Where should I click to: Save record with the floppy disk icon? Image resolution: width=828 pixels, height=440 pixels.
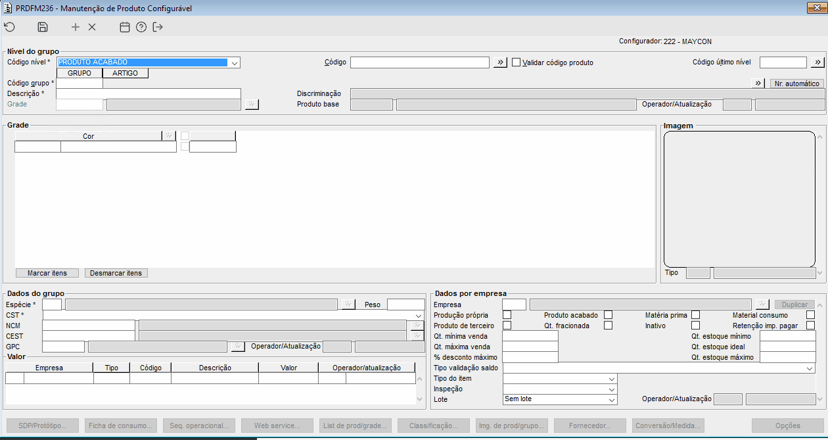(43, 27)
